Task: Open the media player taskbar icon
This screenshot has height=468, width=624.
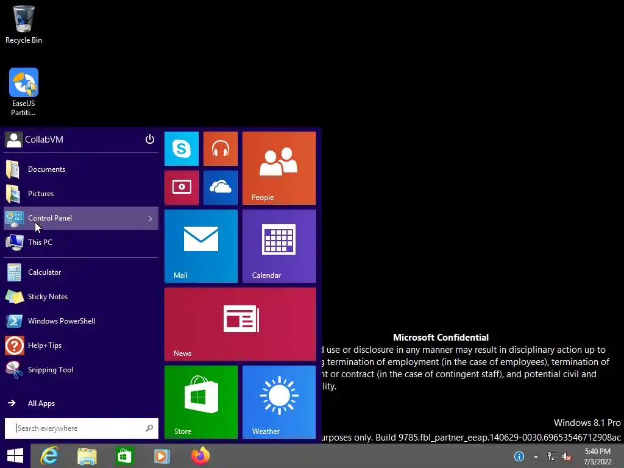Action: pos(162,456)
